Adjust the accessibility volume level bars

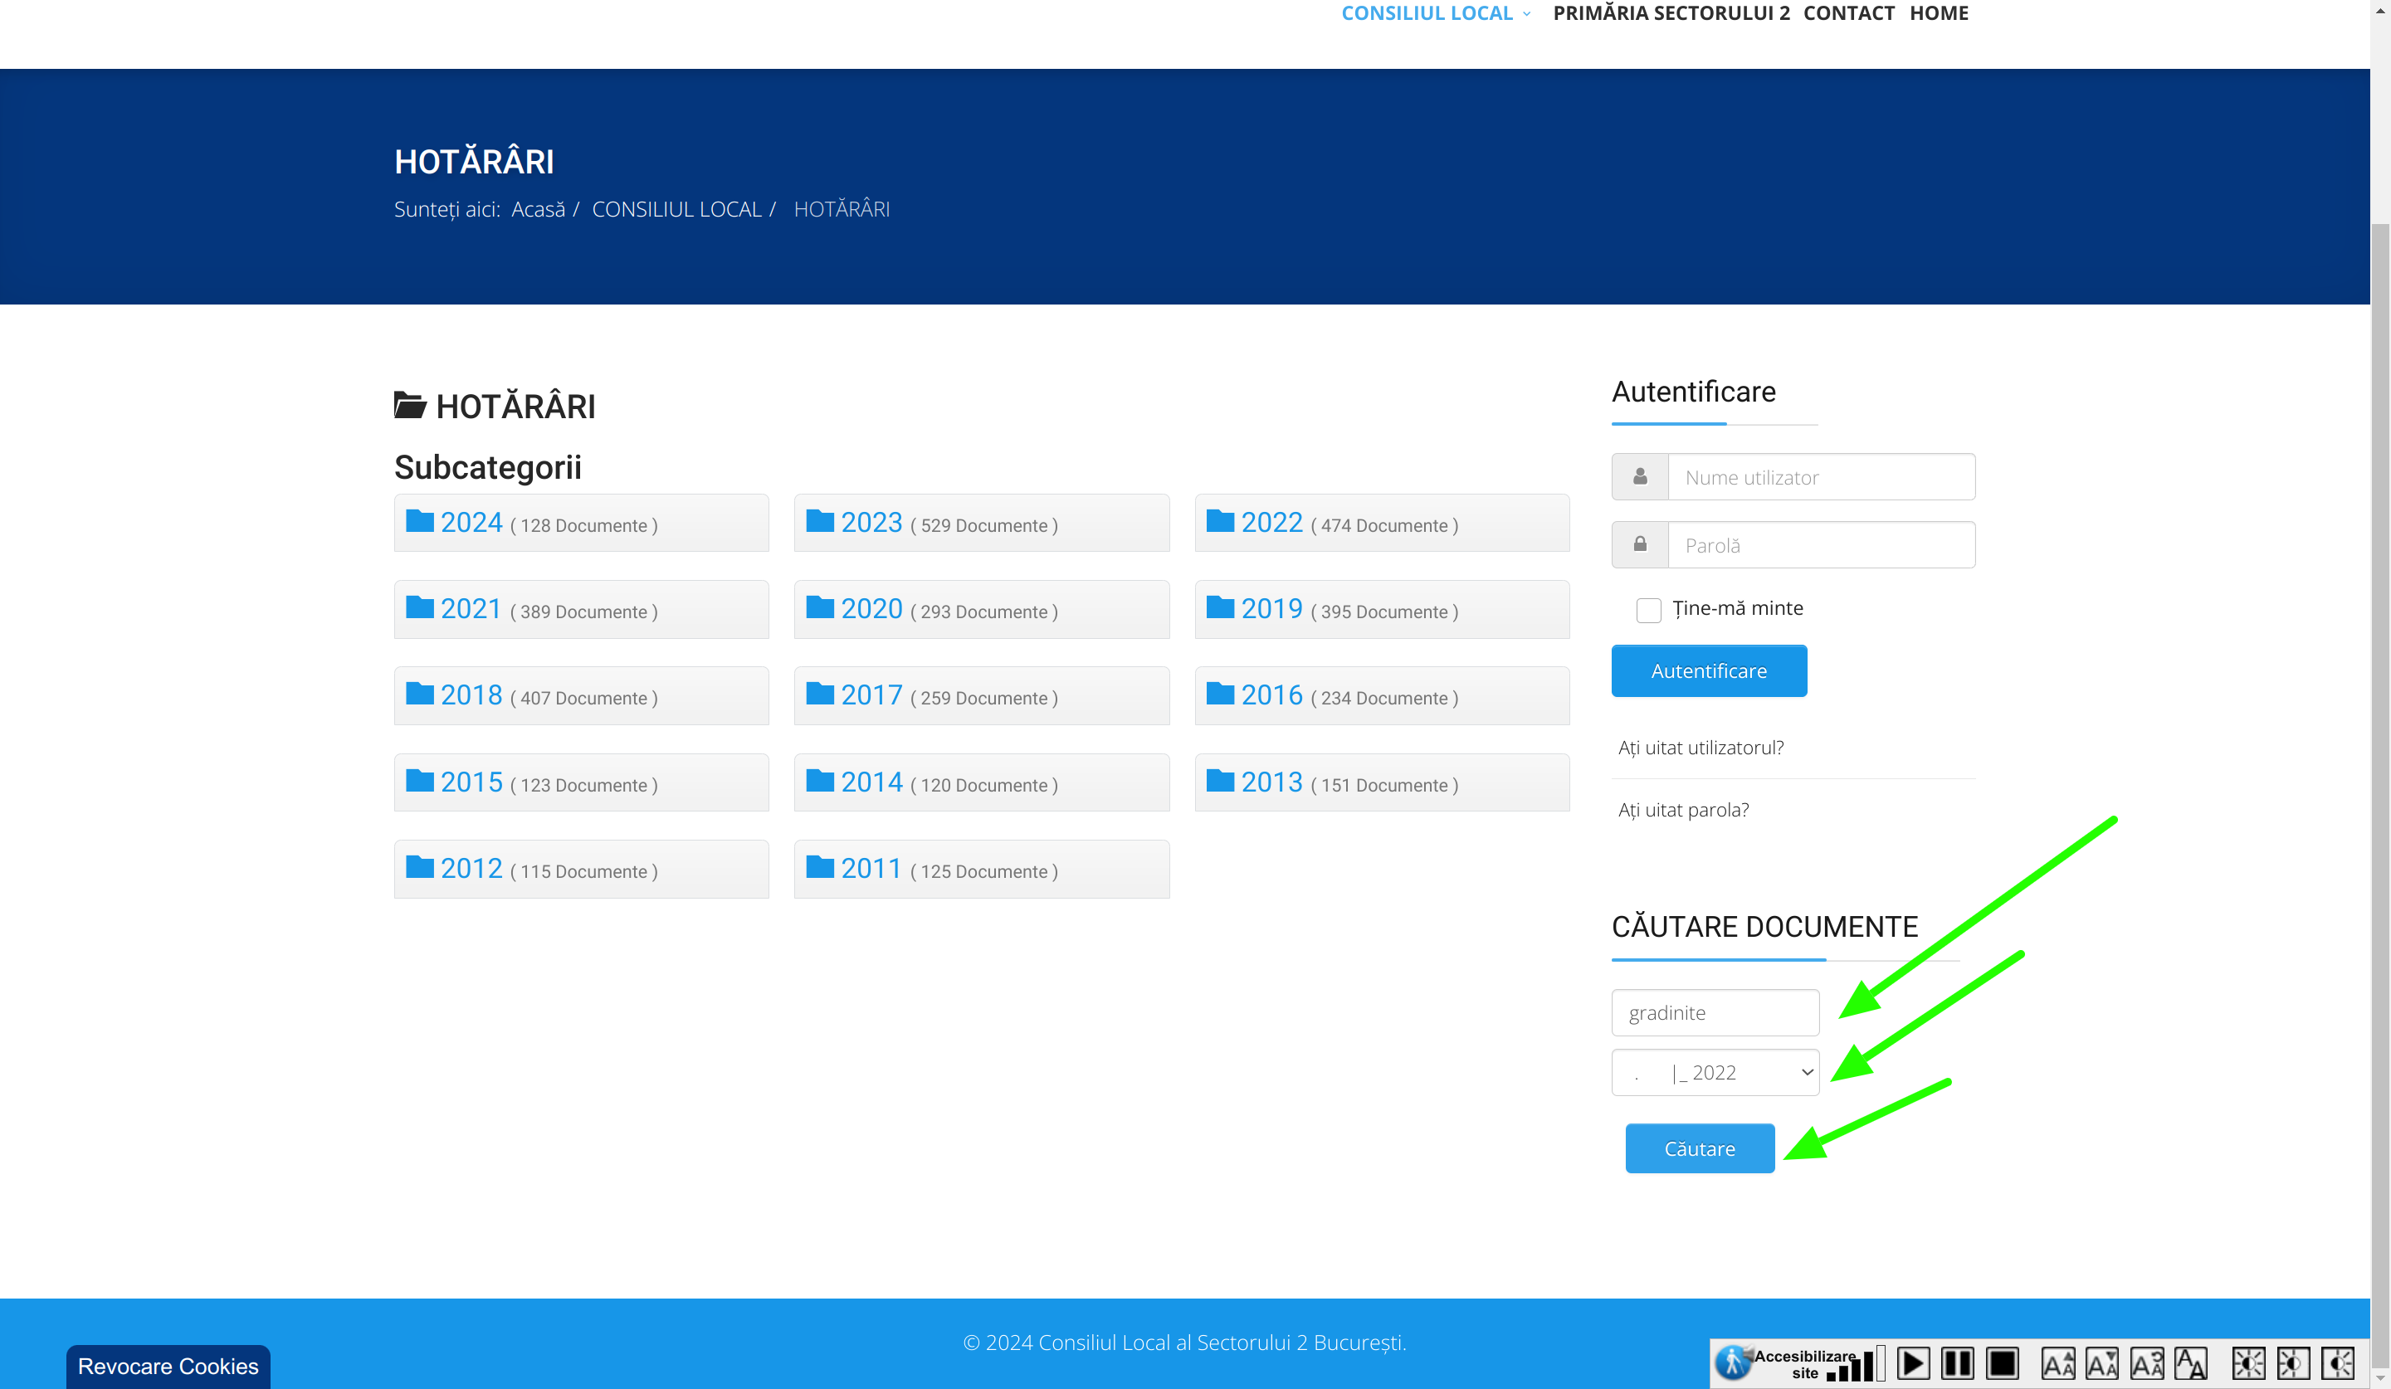click(x=1856, y=1367)
